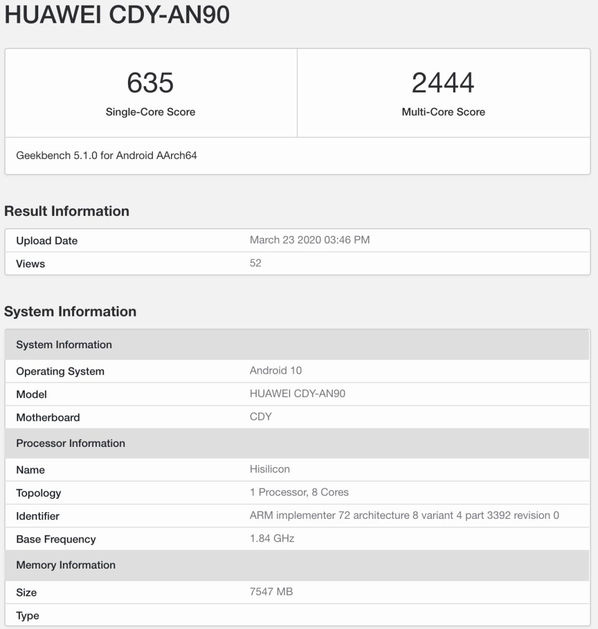598x629 pixels.
Task: Select the multi-core score 2444
Action: [x=443, y=83]
